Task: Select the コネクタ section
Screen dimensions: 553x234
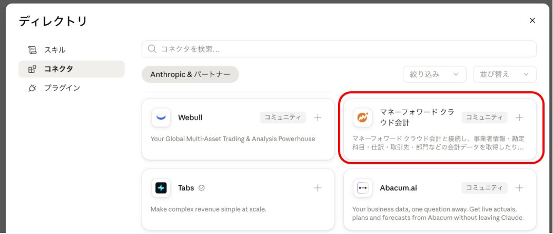Action: [72, 69]
